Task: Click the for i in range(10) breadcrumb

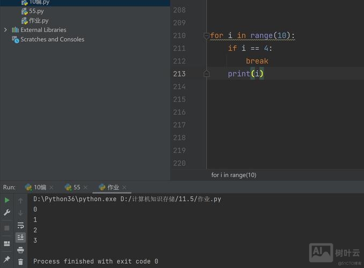Action: coord(234,175)
